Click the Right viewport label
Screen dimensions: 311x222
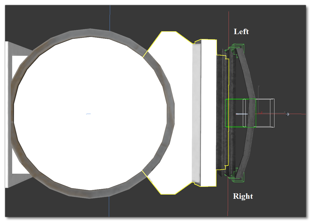243,196
